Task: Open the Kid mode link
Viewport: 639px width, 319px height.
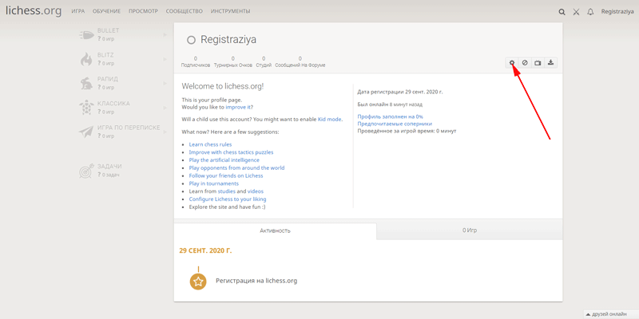Action: click(330, 119)
